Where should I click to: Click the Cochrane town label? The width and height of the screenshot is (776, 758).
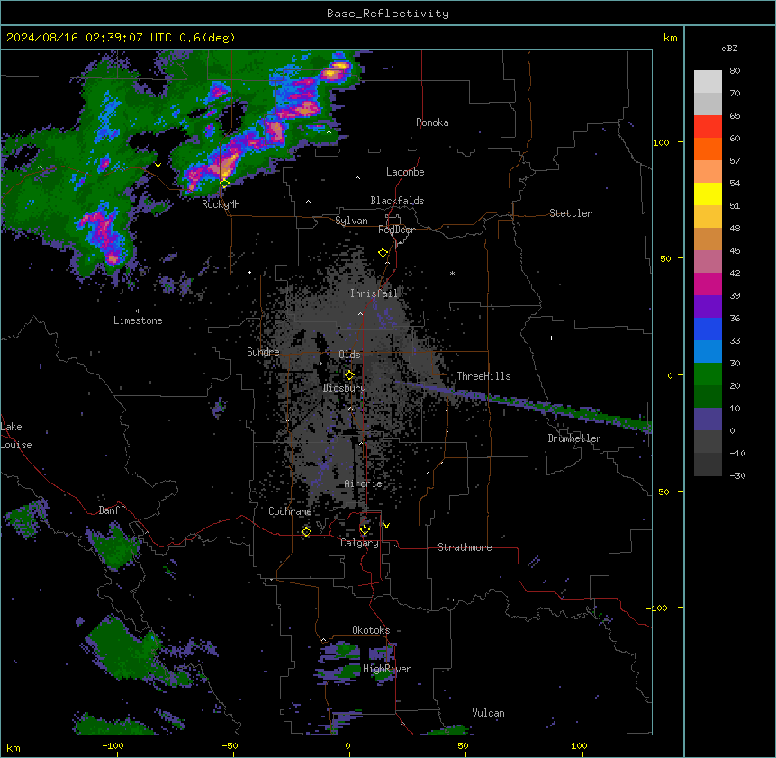click(290, 511)
